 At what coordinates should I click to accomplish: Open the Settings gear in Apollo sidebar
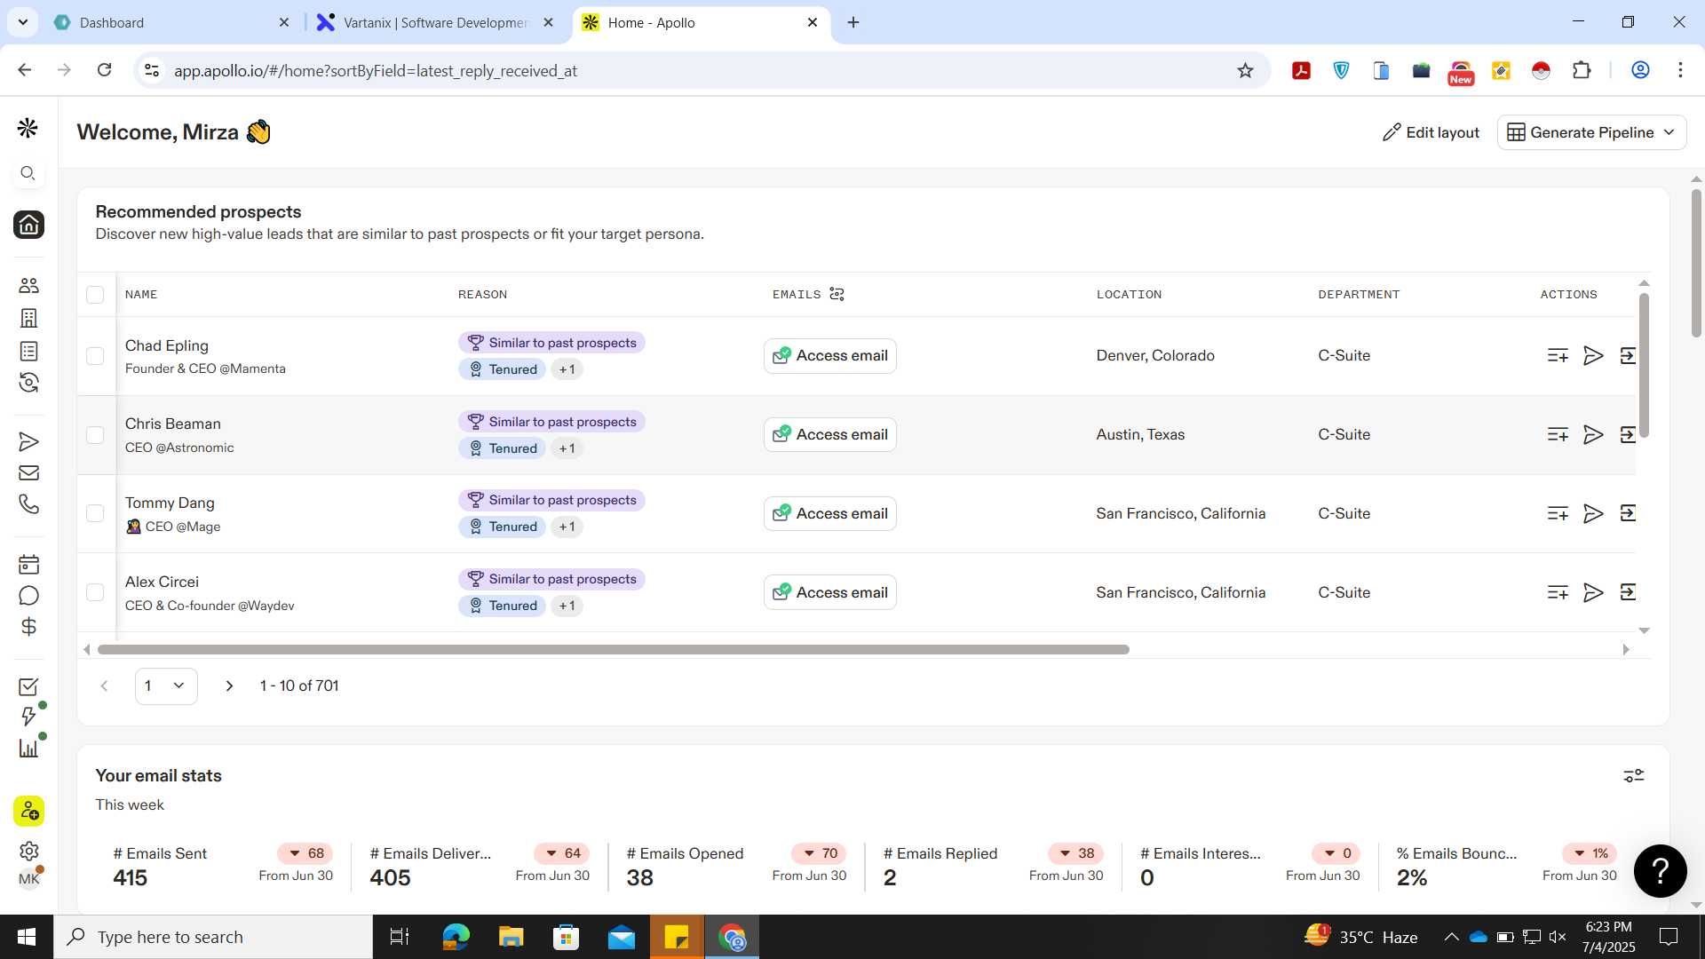pyautogui.click(x=28, y=851)
